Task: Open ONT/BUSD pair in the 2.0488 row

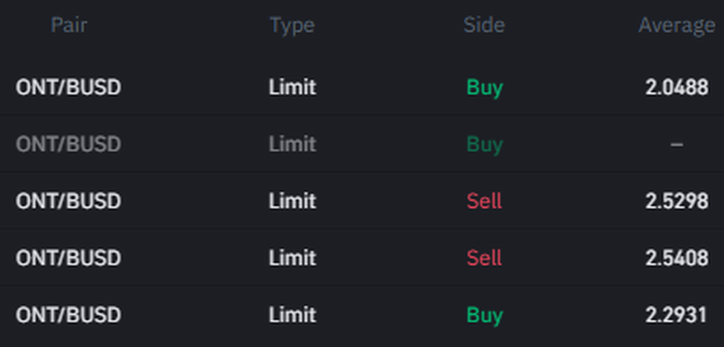Action: (x=68, y=87)
